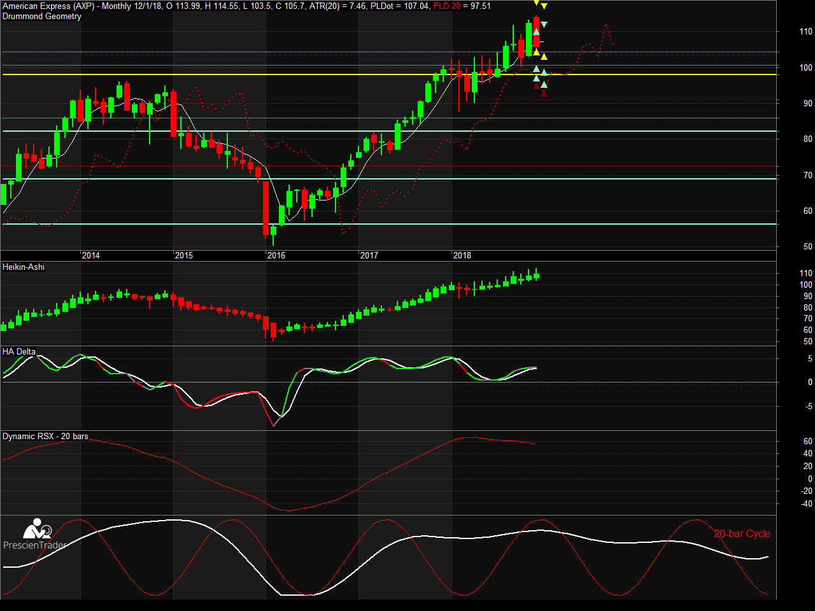Click the 70 price label in main chart
The height and width of the screenshot is (611, 815).
tap(807, 175)
